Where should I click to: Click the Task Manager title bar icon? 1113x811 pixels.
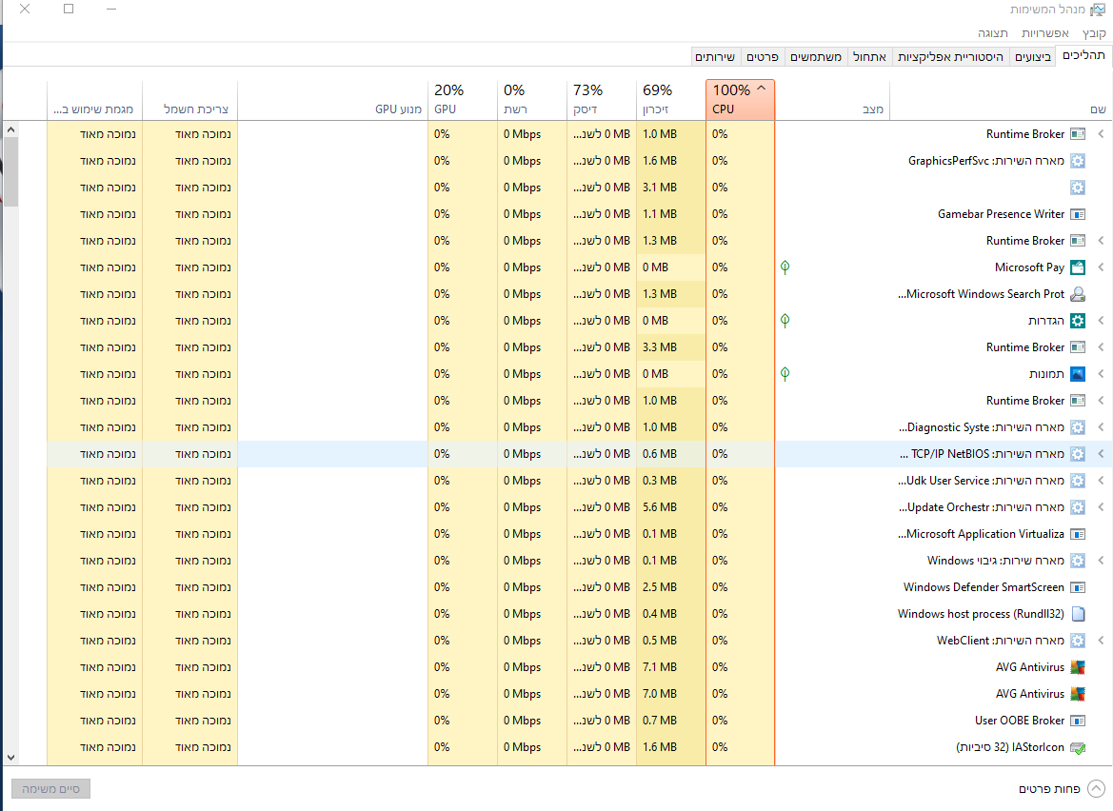1098,10
